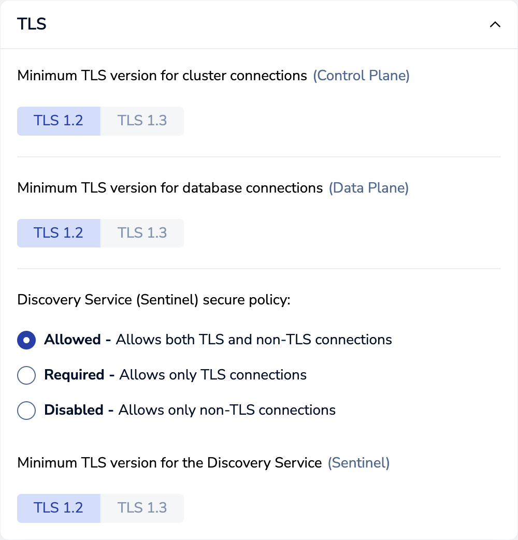518x540 pixels.
Task: Select the Allowed radio button circle
Action: pyautogui.click(x=26, y=340)
